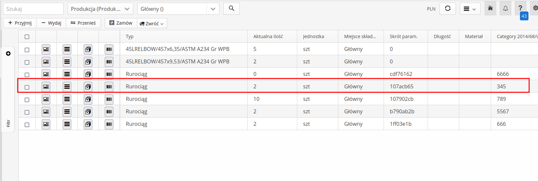This screenshot has height=181, width=538.
Task: Click the refresh icon next to PLN
Action: point(447,9)
